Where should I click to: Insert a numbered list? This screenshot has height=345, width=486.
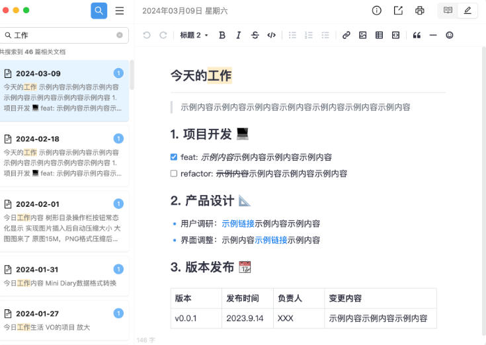coord(309,35)
